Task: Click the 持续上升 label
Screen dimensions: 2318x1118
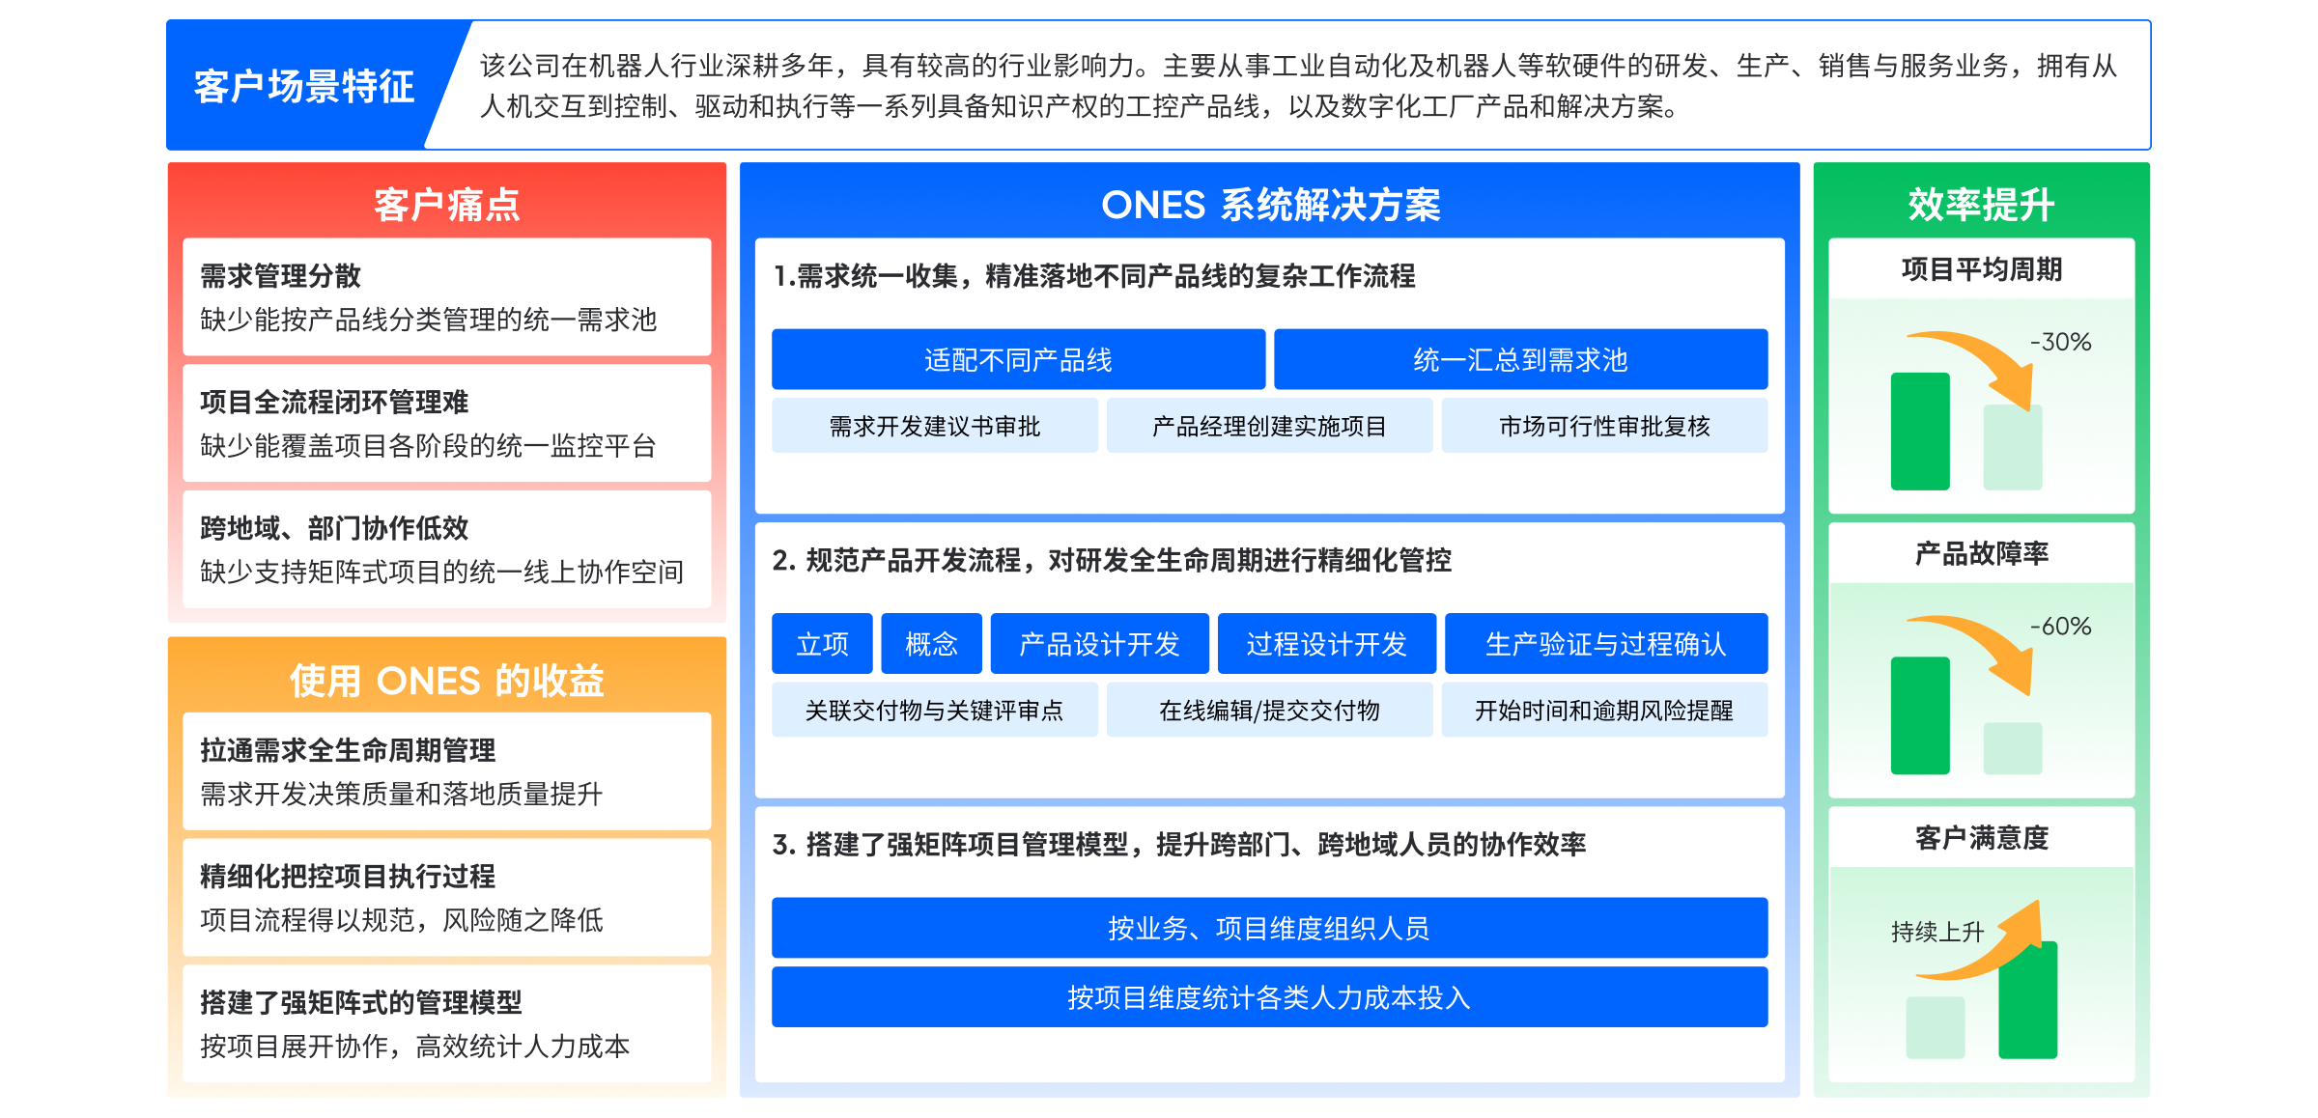Action: coord(1937,932)
